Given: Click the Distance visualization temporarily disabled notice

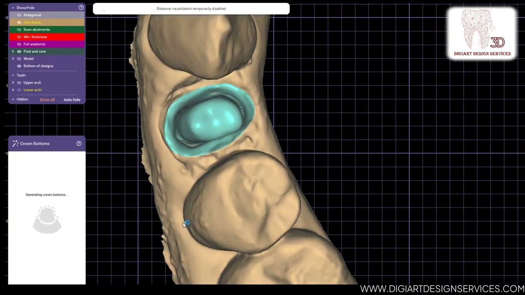Looking at the screenshot, I should [191, 9].
